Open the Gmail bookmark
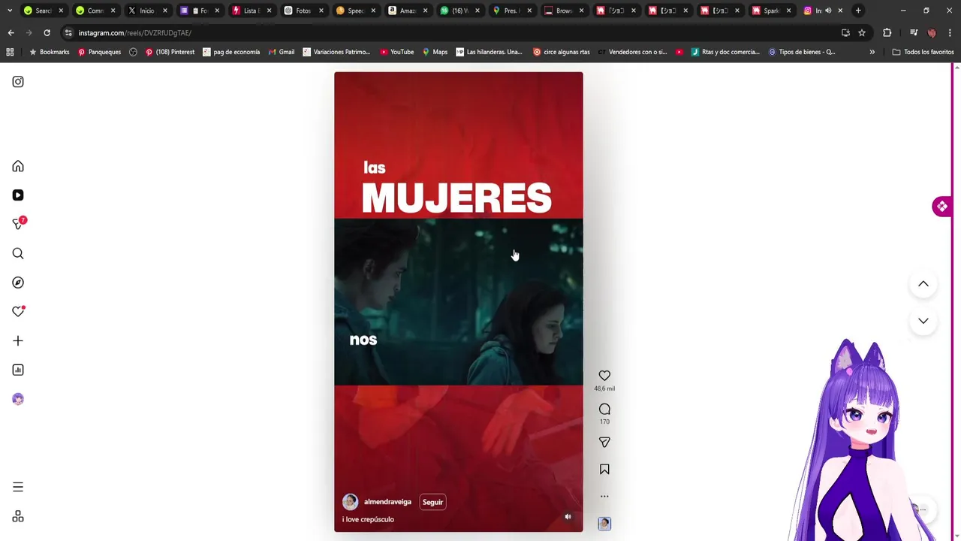Screen dimensions: 961x541 click(282, 52)
